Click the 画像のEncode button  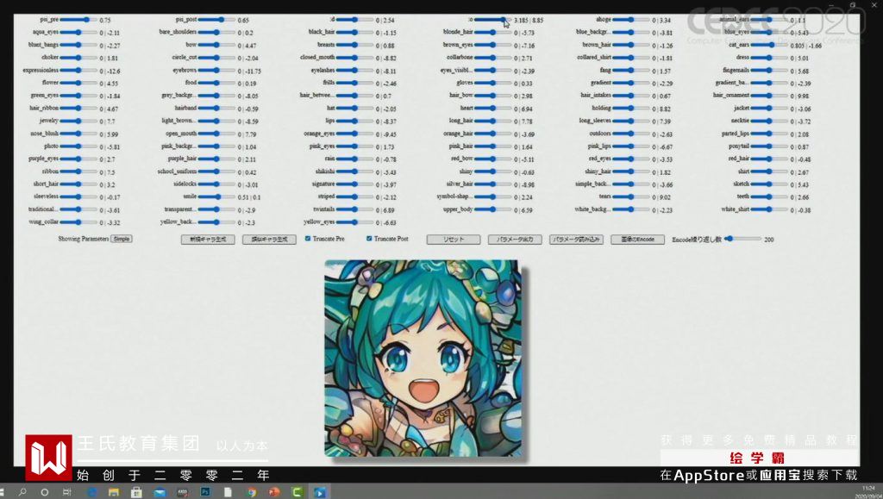637,239
